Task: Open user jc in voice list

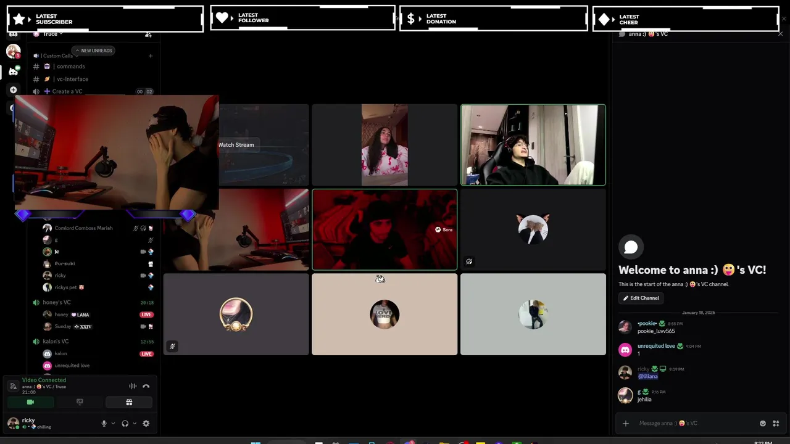Action: tap(57, 252)
